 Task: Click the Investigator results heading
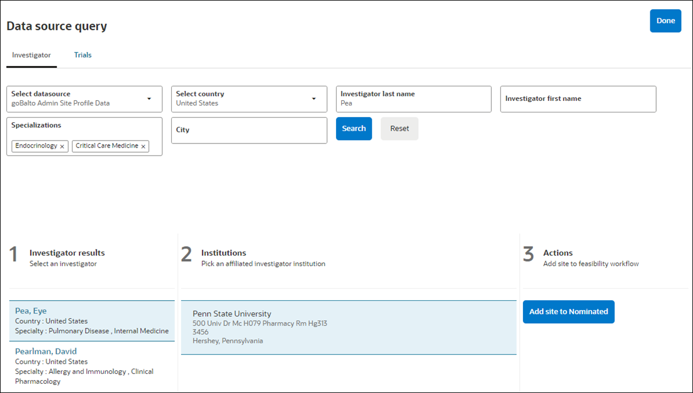(x=67, y=253)
